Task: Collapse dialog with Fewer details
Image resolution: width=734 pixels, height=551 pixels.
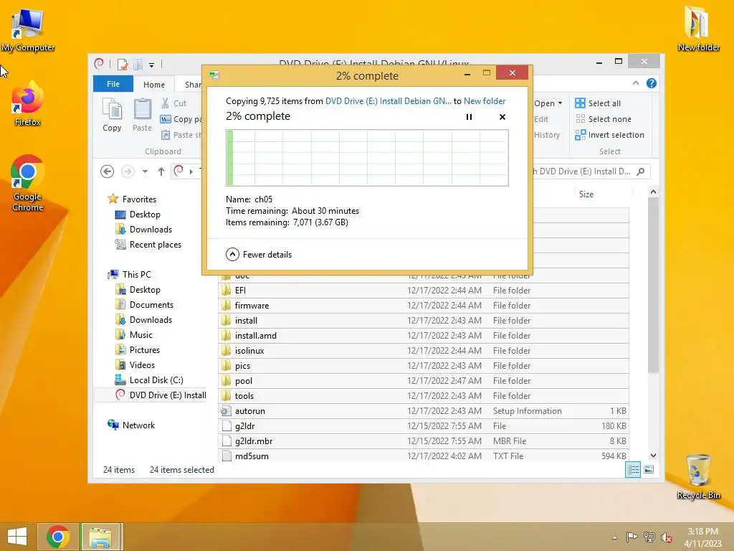Action: coord(259,255)
